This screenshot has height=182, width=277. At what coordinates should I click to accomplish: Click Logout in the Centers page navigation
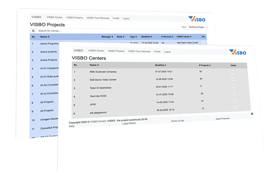[x=167, y=52]
